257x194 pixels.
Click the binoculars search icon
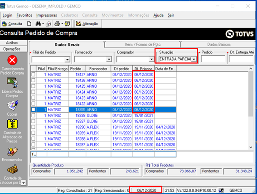click(38, 24)
